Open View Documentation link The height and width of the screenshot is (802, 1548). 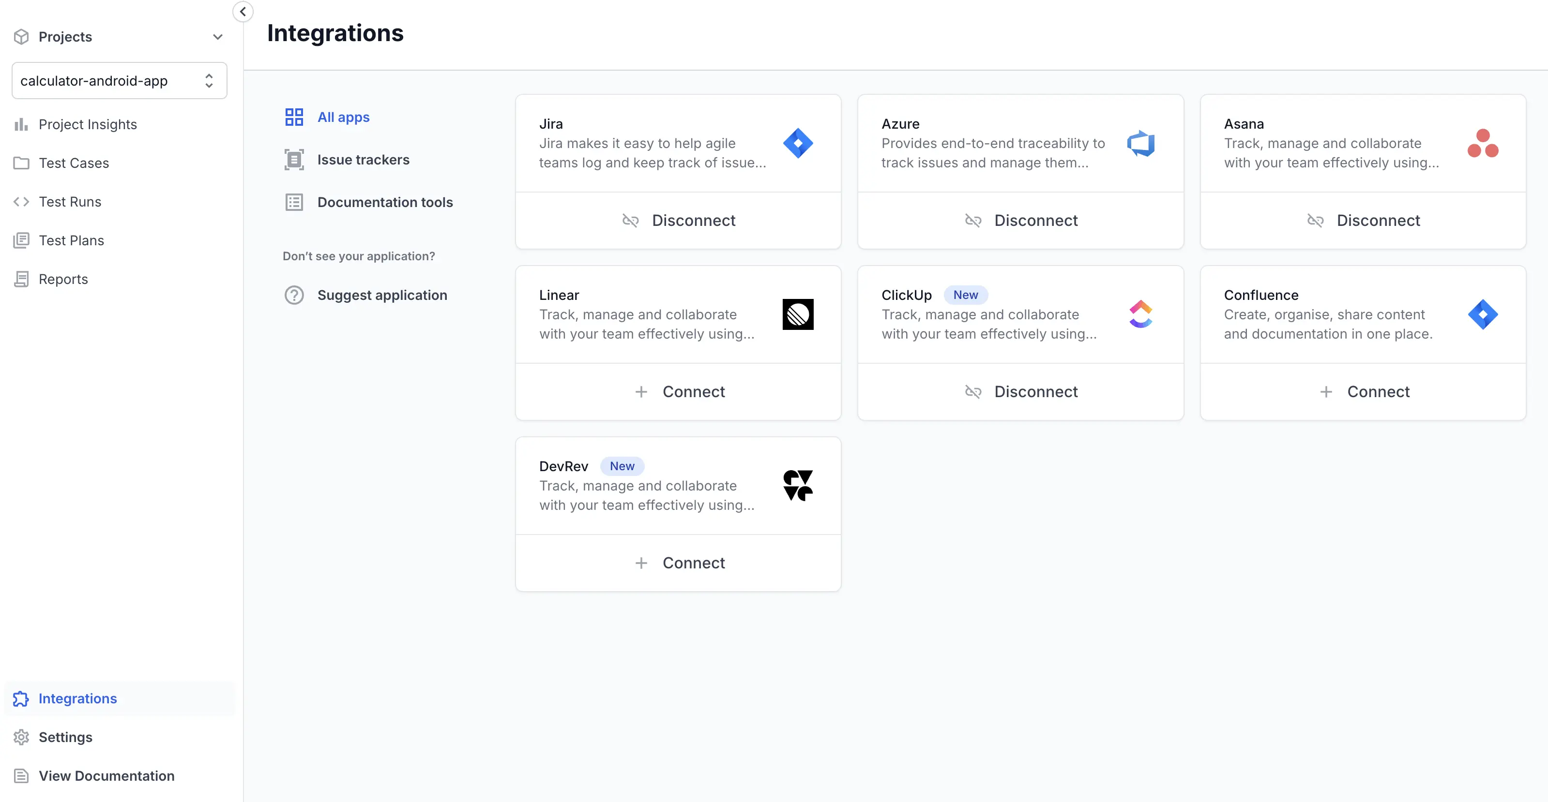(x=106, y=775)
